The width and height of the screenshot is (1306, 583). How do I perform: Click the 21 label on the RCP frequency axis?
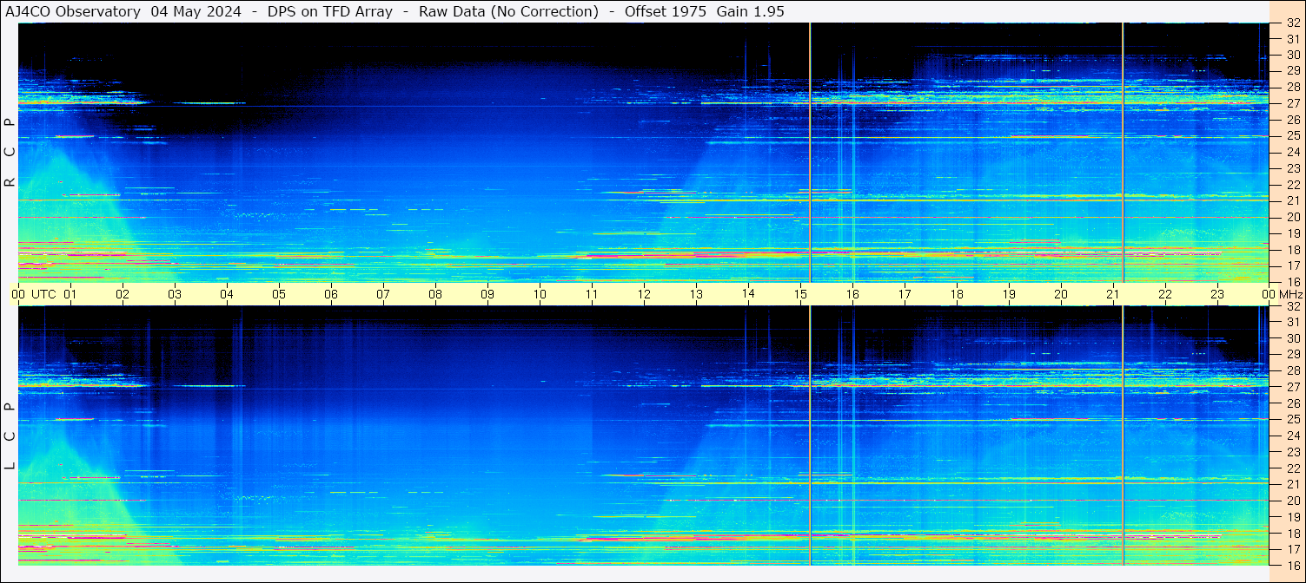click(x=1292, y=200)
